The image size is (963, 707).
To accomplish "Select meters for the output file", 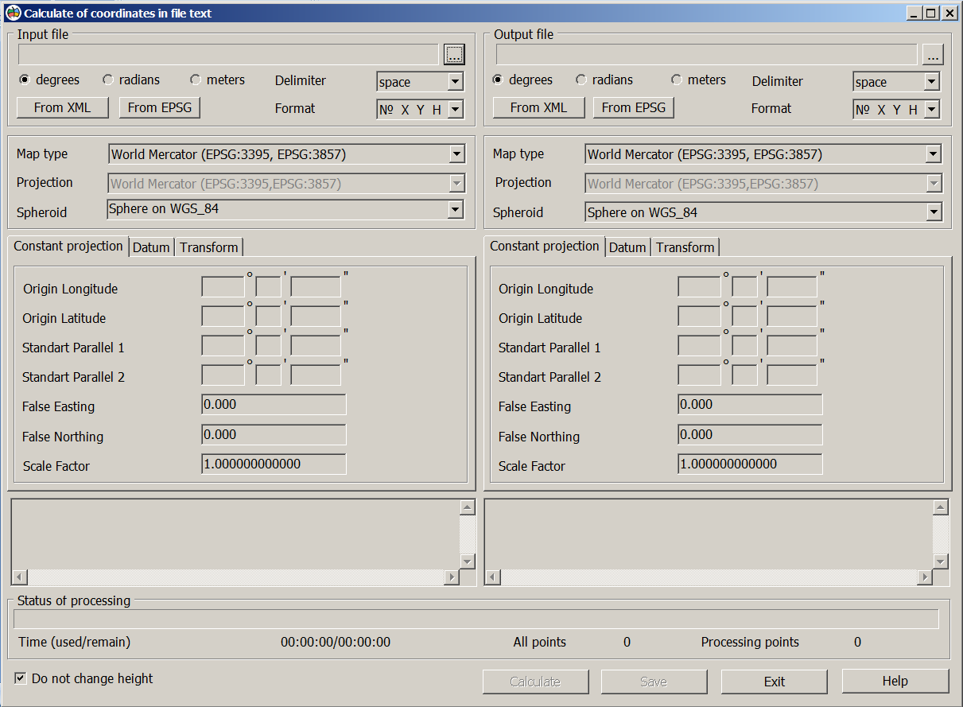I will click(677, 80).
